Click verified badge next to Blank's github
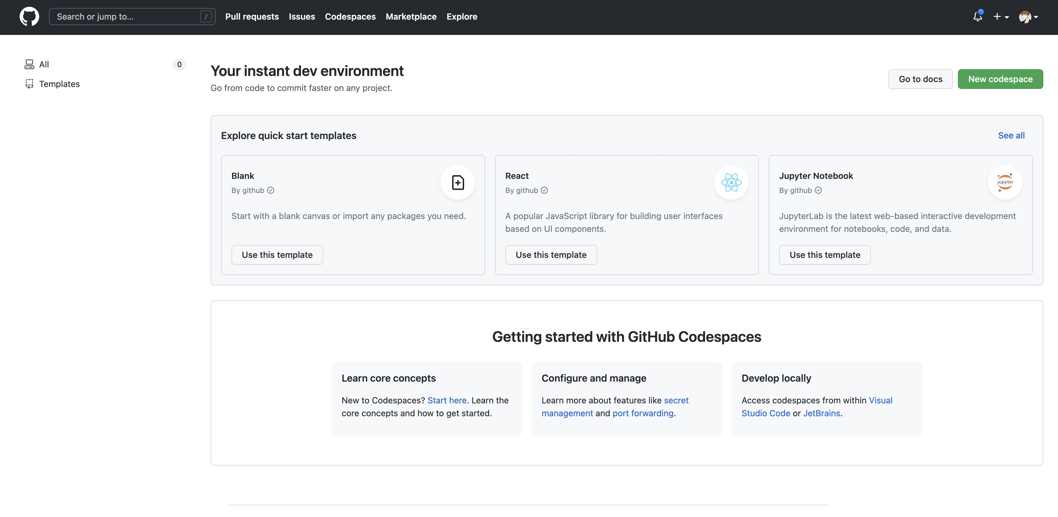Image resolution: width=1058 pixels, height=517 pixels. [x=271, y=190]
